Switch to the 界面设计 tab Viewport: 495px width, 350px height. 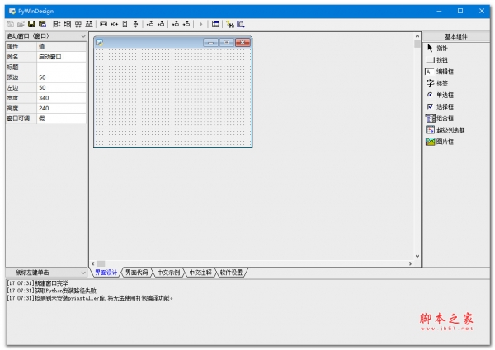pyautogui.click(x=106, y=273)
